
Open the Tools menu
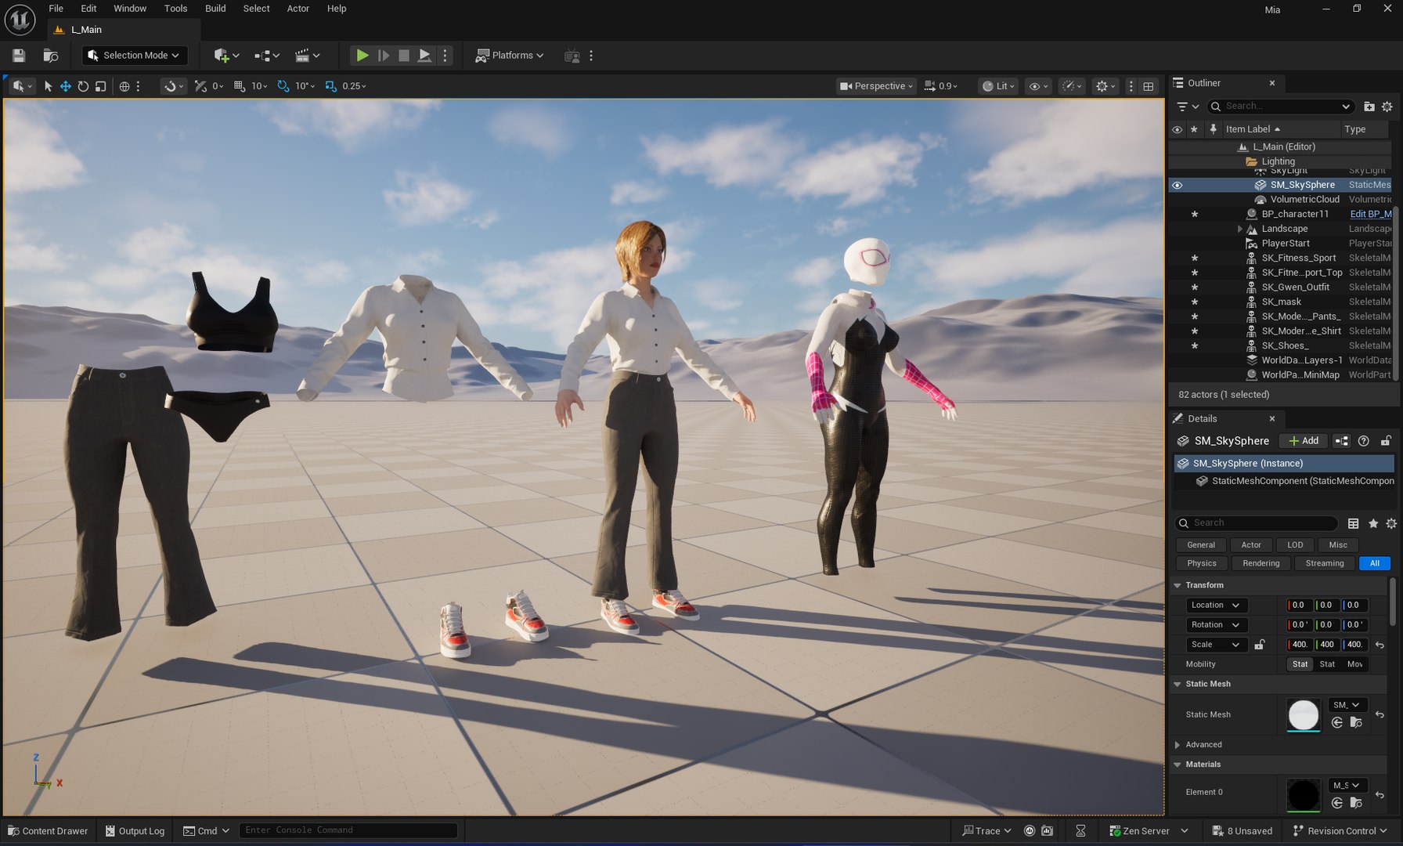click(175, 9)
